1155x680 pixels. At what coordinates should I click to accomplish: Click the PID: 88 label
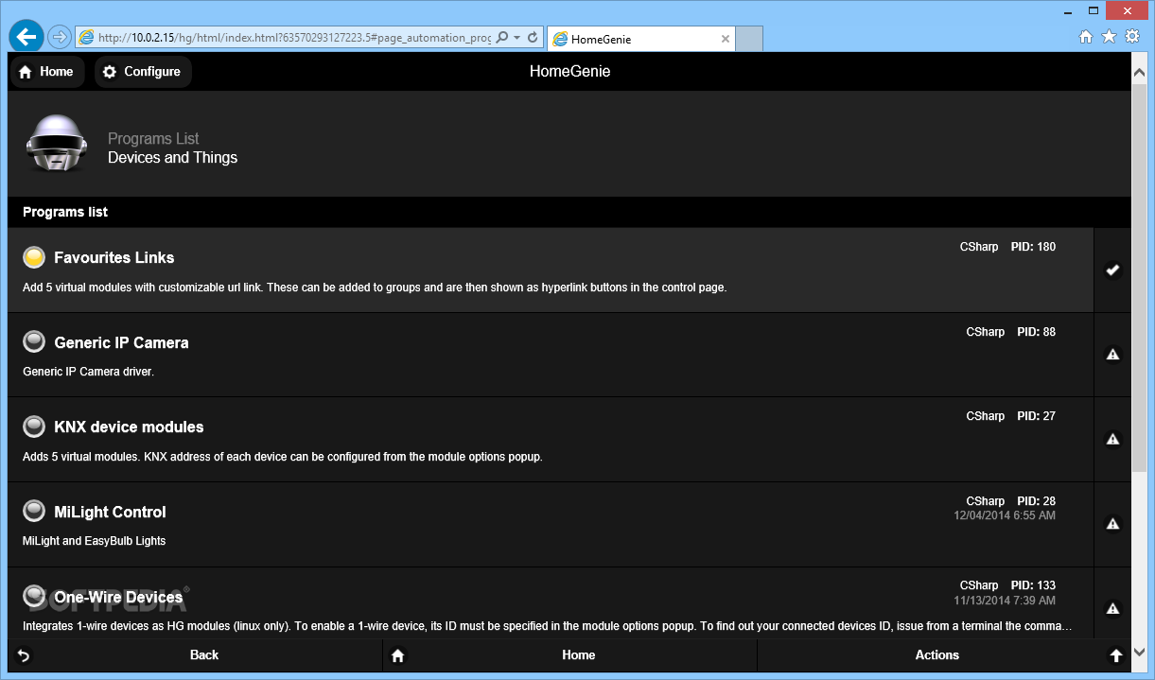click(x=1037, y=332)
